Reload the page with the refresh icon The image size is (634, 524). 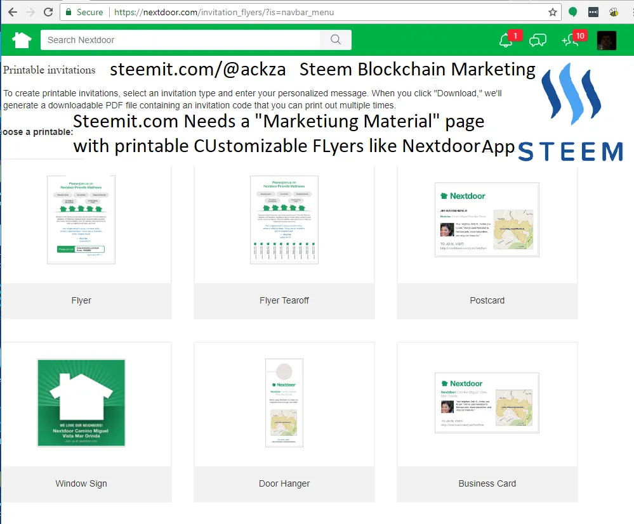point(48,12)
